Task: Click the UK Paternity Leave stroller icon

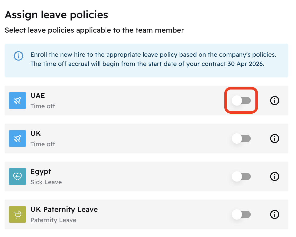Action: coord(17,214)
